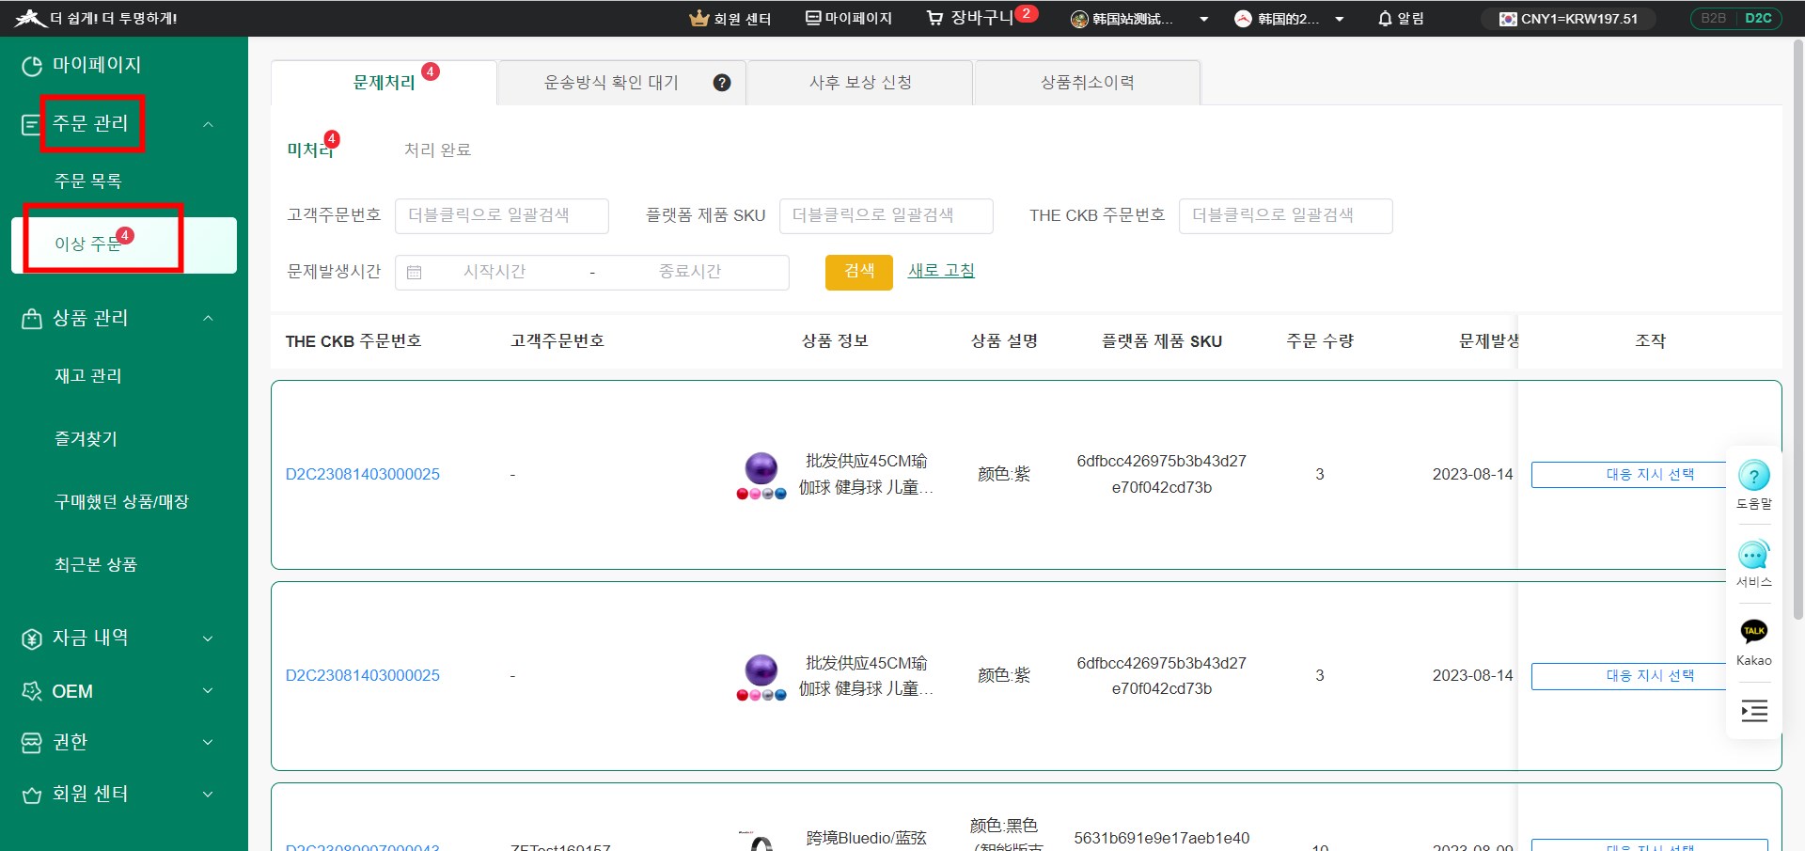1805x851 pixels.
Task: Open the site logo at top left
Action: 31,18
